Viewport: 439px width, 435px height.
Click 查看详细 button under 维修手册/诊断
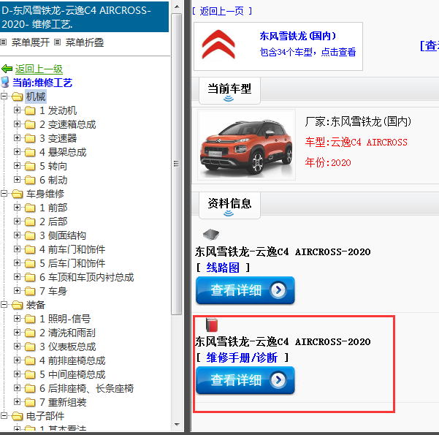pos(245,380)
